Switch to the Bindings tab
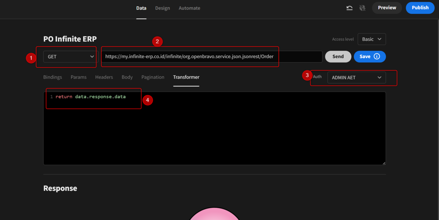This screenshot has width=439, height=220. click(x=53, y=77)
